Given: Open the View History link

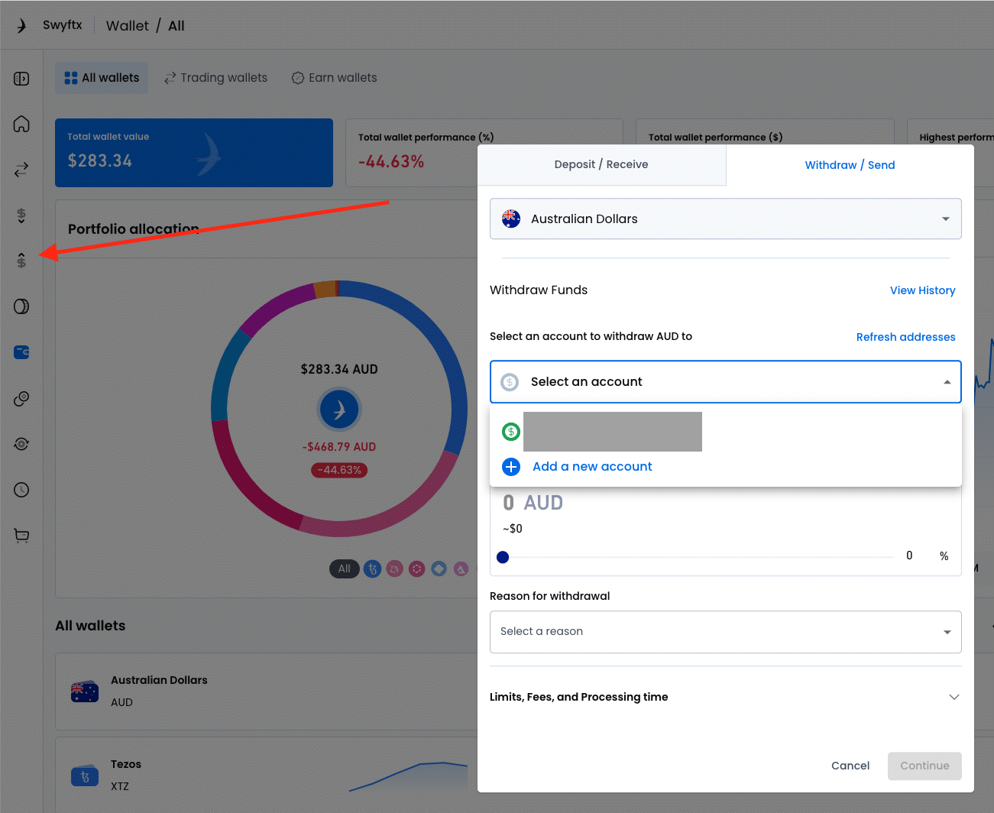Looking at the screenshot, I should click(922, 290).
